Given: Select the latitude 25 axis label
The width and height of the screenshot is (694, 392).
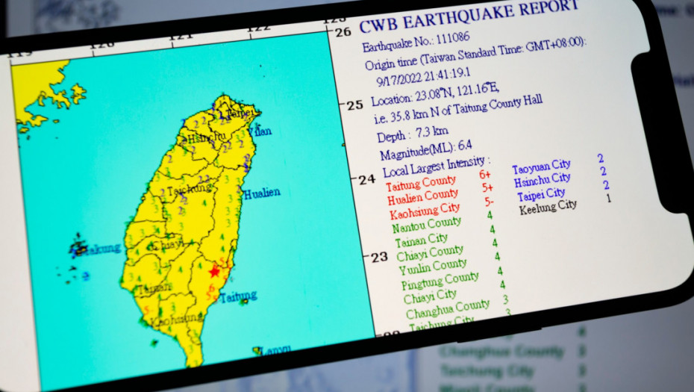Looking at the screenshot, I should click(355, 105).
